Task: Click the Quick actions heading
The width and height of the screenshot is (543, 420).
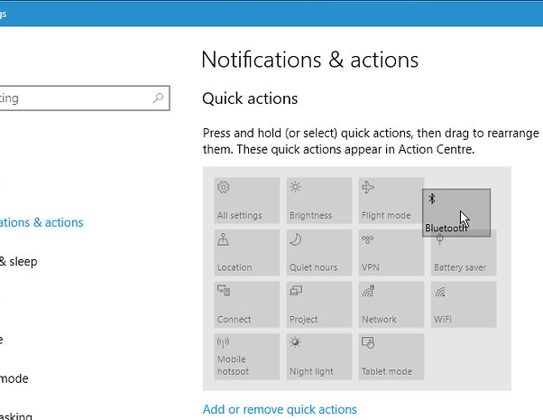Action: 250,98
